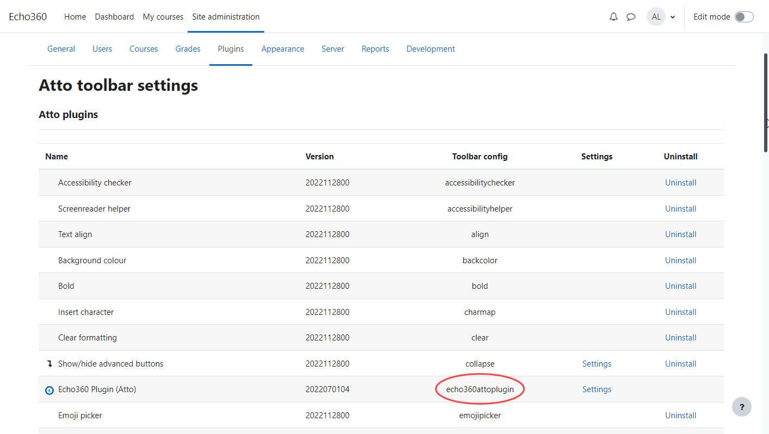Click the Show/hide advanced buttons arrow icon
The height and width of the screenshot is (434, 769).
pyautogui.click(x=49, y=364)
